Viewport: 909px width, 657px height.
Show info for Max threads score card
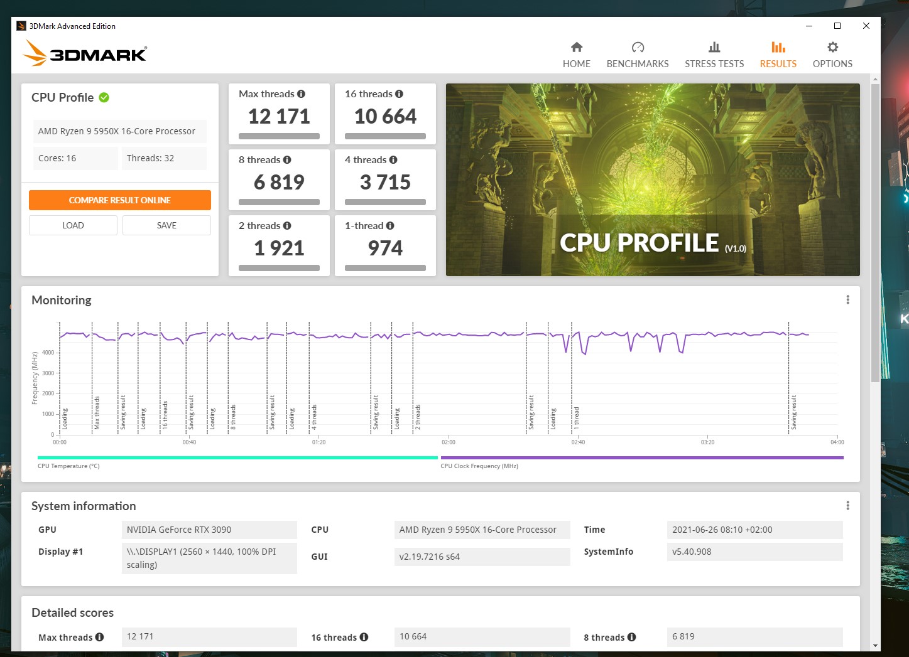pos(302,94)
